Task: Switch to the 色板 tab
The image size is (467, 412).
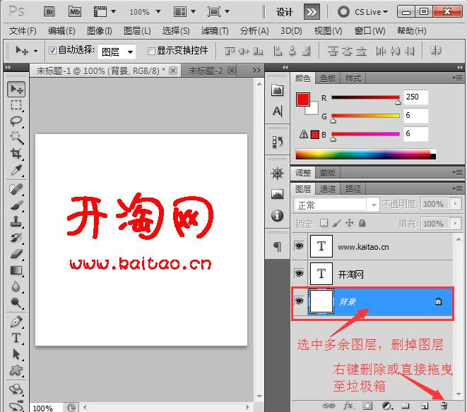Action: click(328, 78)
